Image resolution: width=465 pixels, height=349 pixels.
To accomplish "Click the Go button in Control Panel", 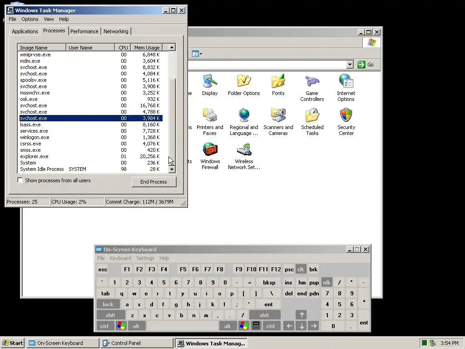I will pos(366,65).
